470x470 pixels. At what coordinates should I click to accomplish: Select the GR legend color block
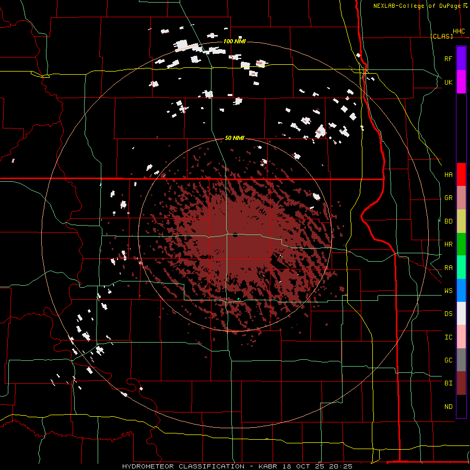(x=461, y=197)
